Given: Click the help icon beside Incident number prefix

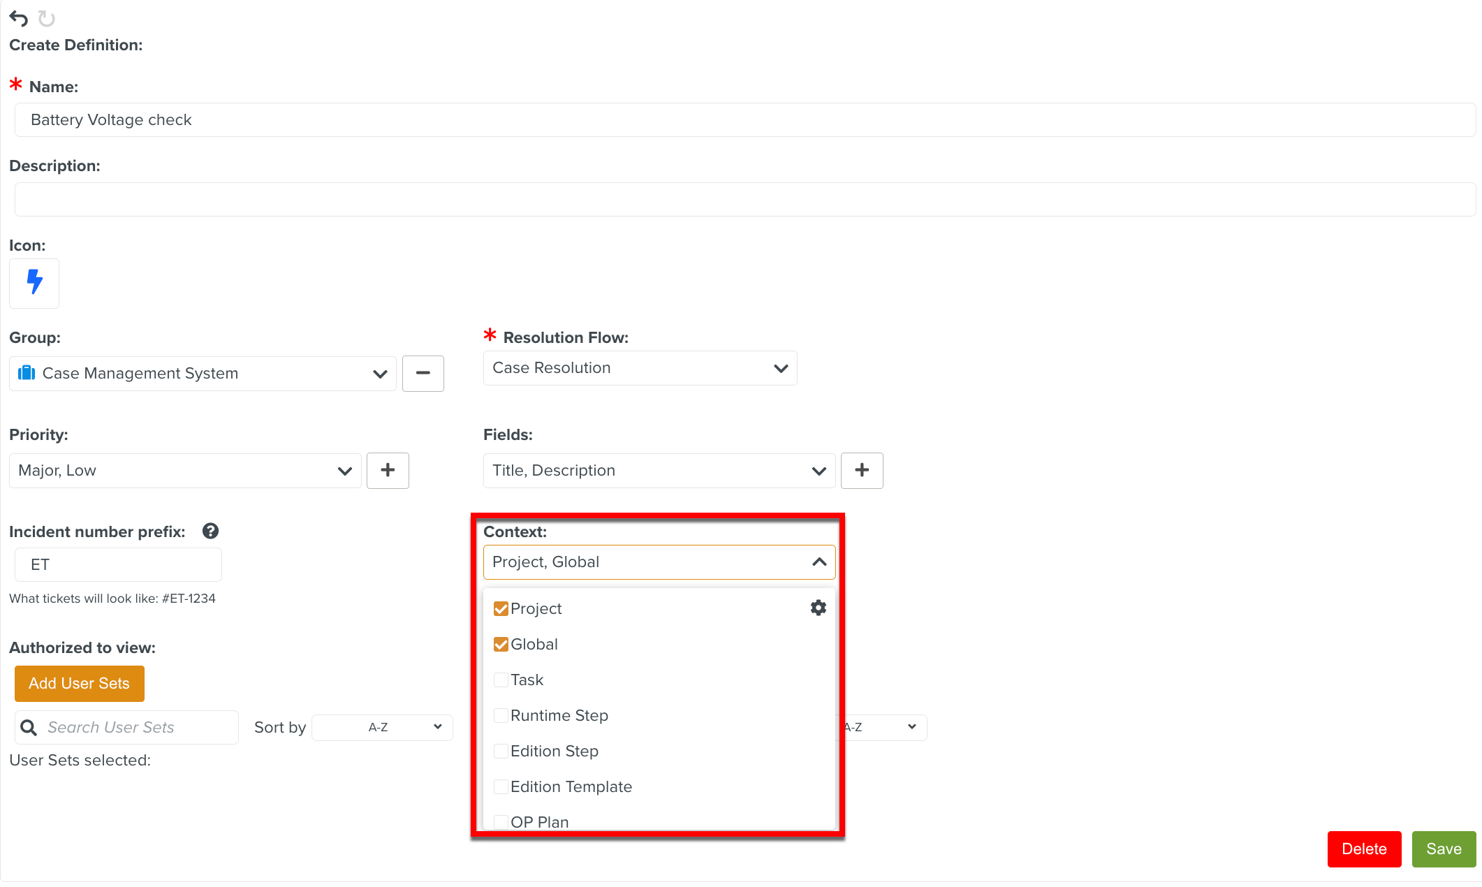Looking at the screenshot, I should (x=210, y=532).
